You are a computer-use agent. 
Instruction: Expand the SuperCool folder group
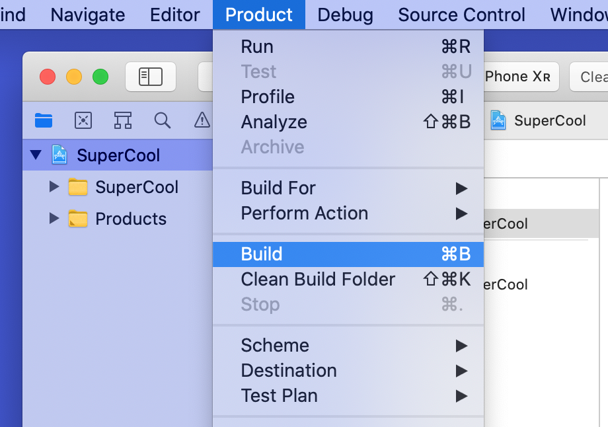[x=54, y=187]
